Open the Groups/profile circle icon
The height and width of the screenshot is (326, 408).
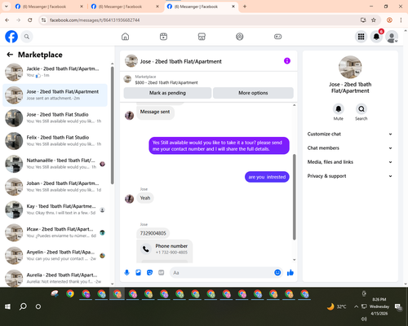click(x=240, y=37)
